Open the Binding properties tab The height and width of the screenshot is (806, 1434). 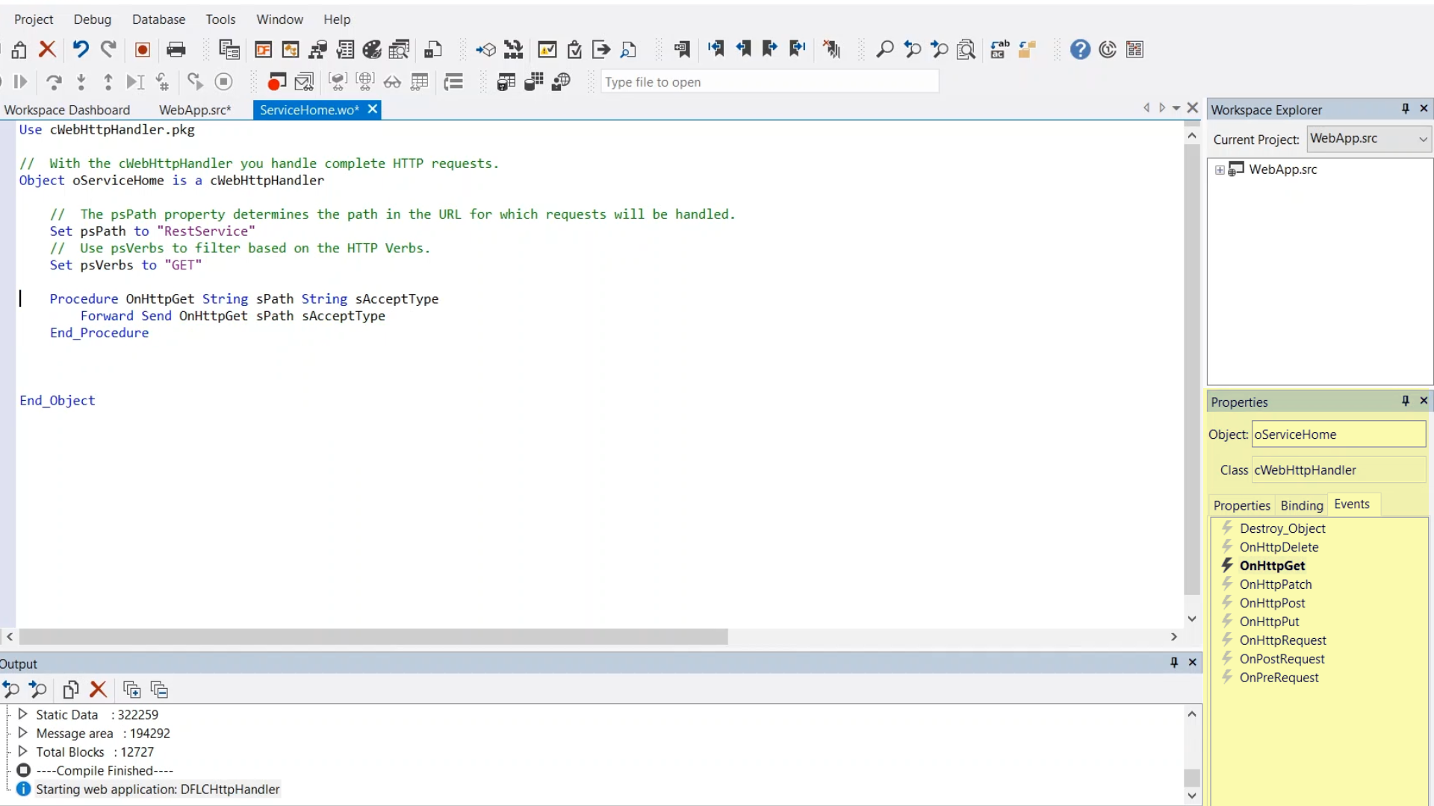(x=1301, y=505)
